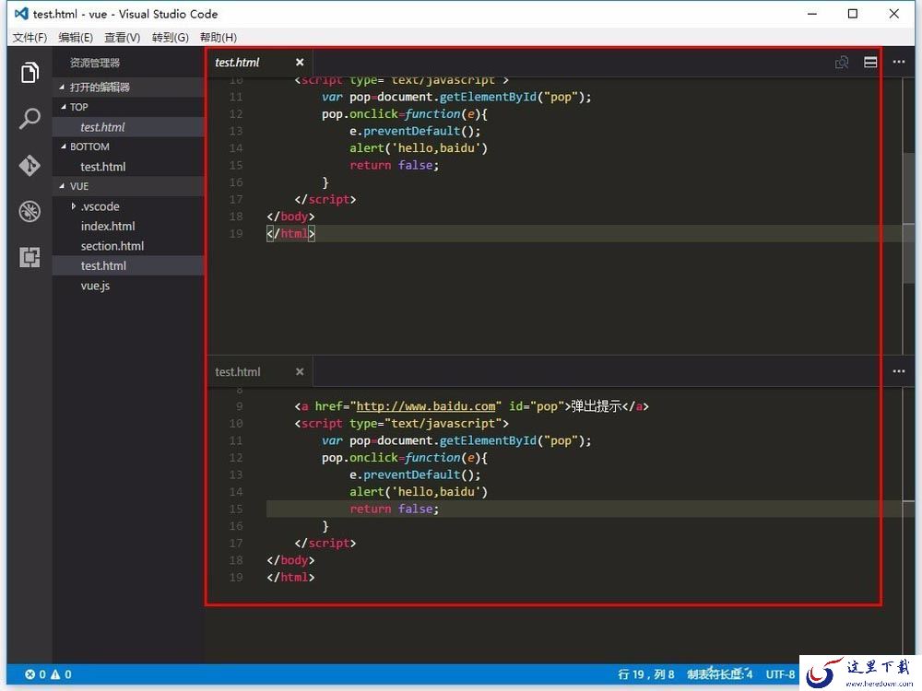Click </script> tag in bottom editor

pyautogui.click(x=325, y=543)
